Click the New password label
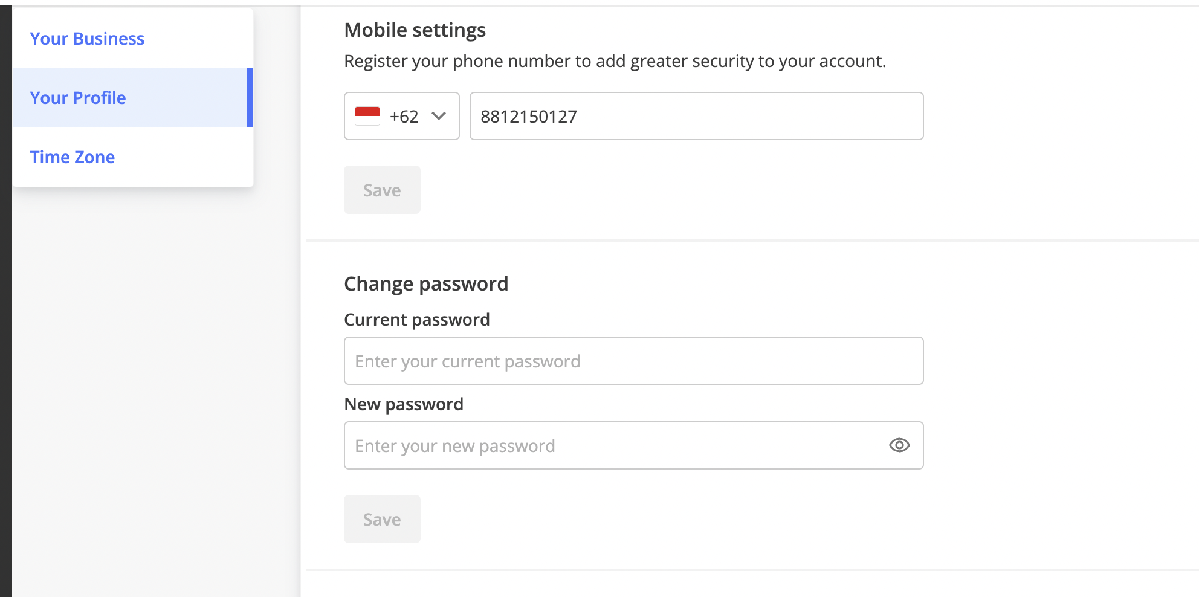1199x597 pixels. tap(404, 404)
